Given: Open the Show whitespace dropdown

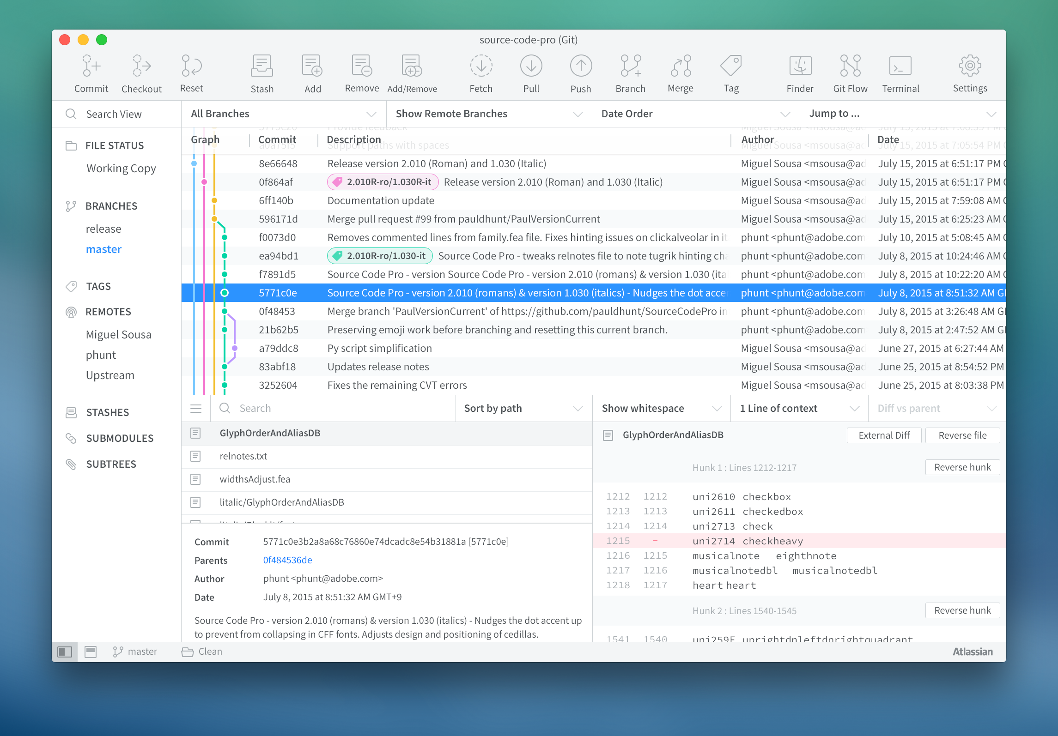Looking at the screenshot, I should click(x=661, y=408).
